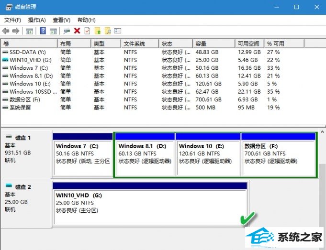
Task: Select the Windows 10 (E:) partition block
Action: 208,155
